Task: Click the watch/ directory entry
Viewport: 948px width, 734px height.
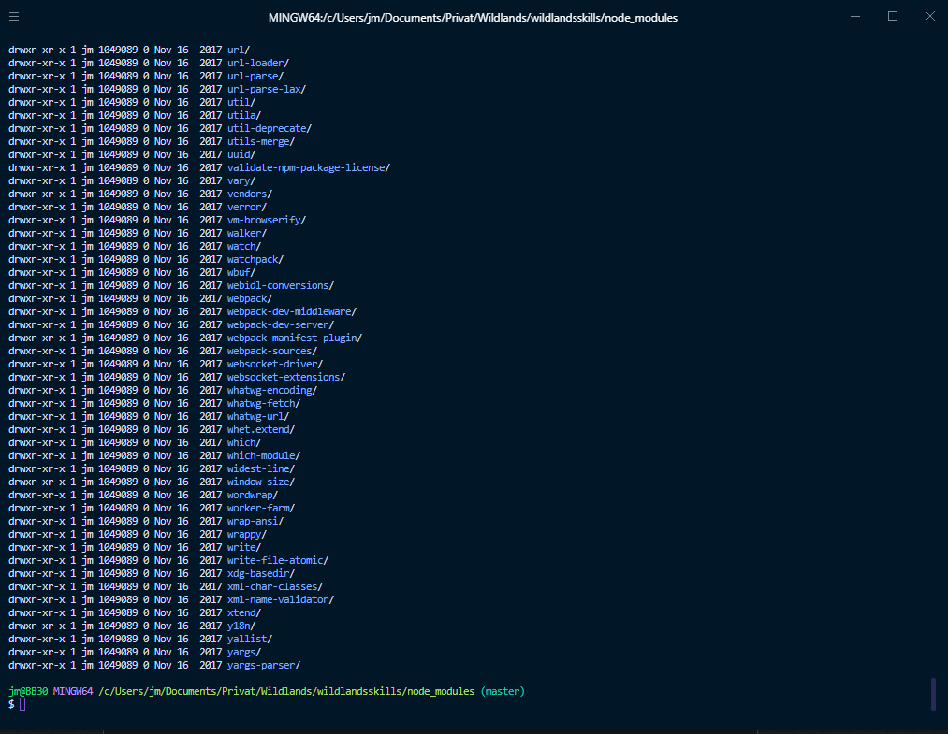Action: pyautogui.click(x=244, y=246)
